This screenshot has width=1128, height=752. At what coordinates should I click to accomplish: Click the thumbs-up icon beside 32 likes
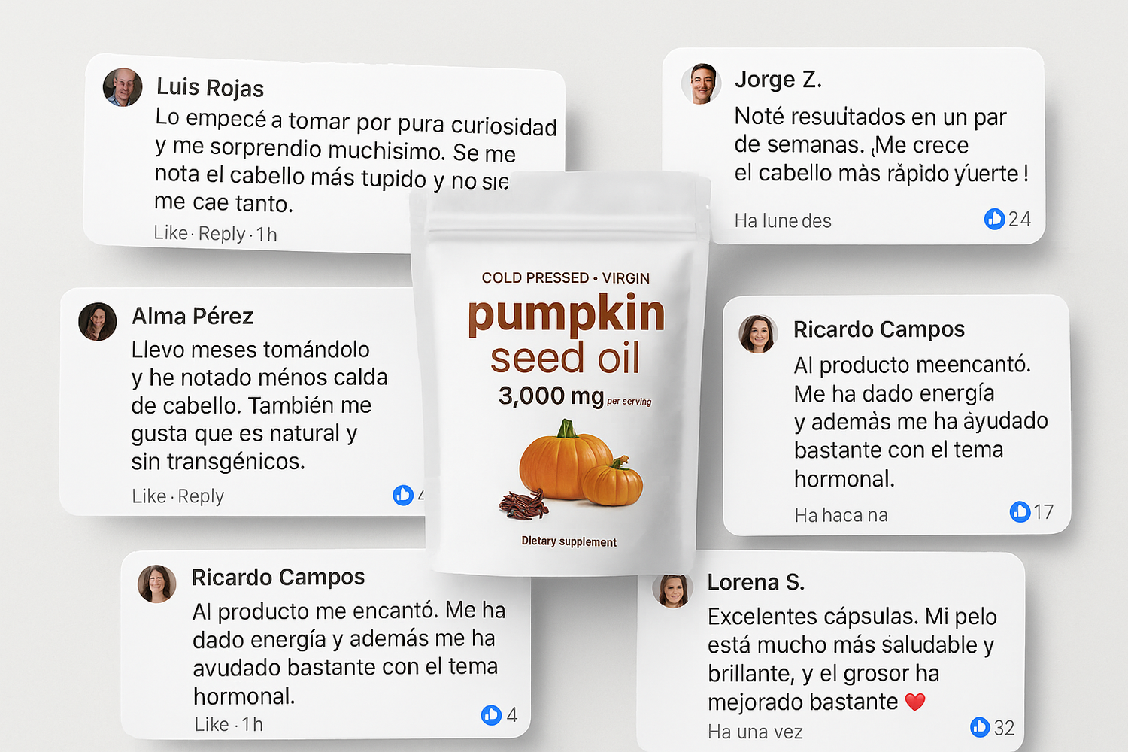click(980, 726)
